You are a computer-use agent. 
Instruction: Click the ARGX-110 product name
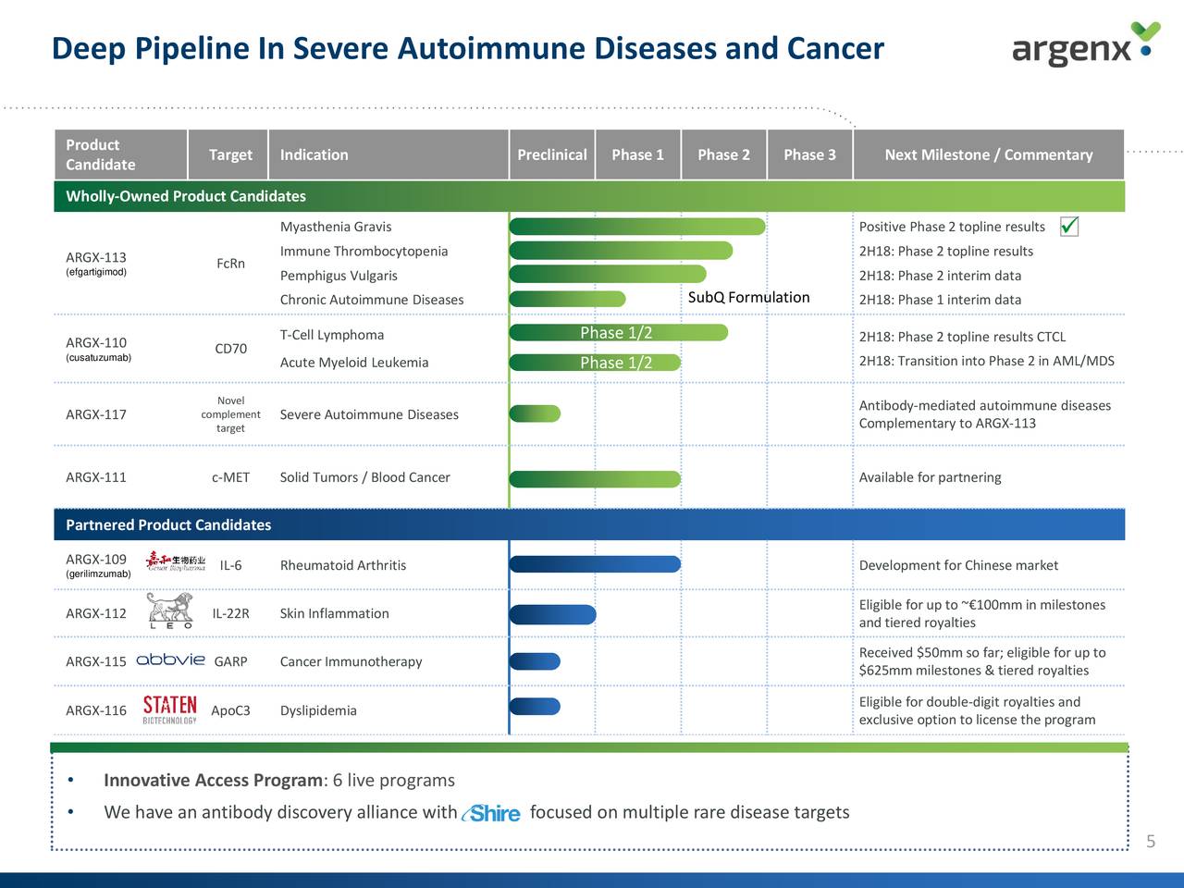[96, 342]
